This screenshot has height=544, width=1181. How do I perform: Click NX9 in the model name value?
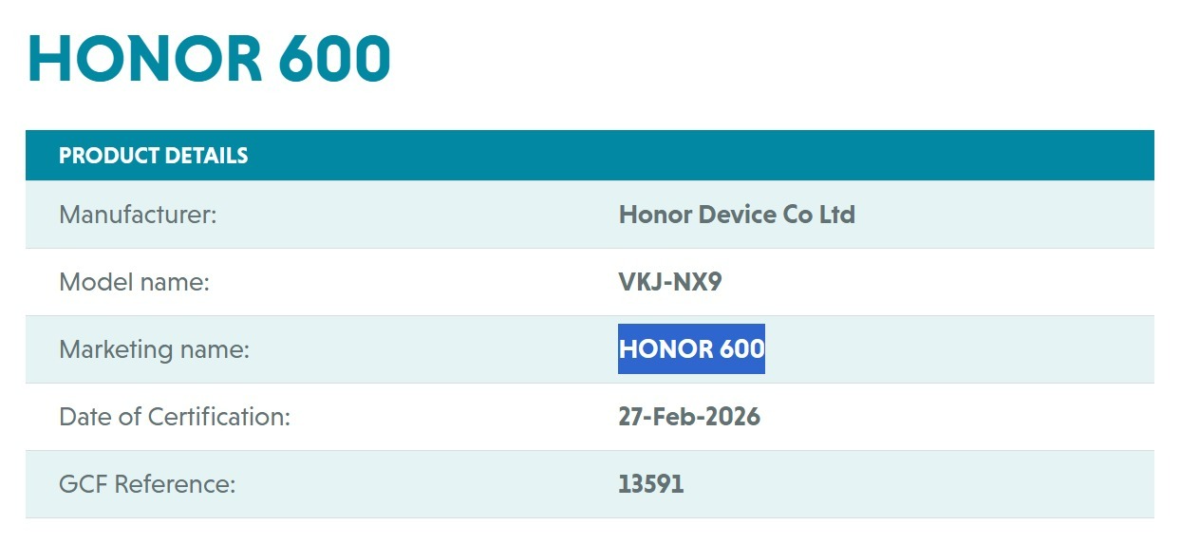click(698, 282)
